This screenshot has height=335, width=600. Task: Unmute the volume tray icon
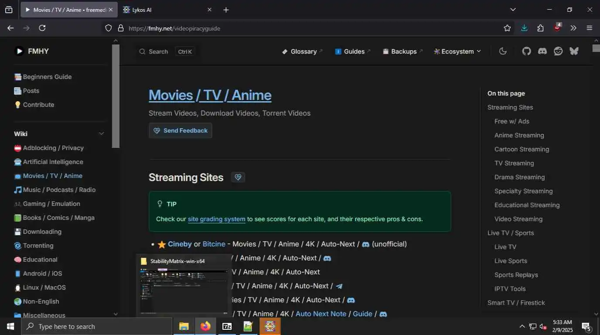pyautogui.click(x=543, y=326)
